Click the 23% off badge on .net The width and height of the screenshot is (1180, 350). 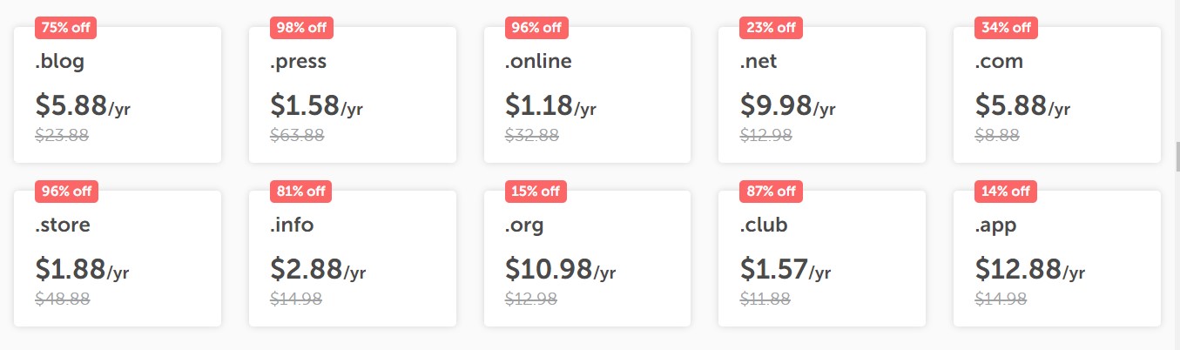[x=771, y=27]
